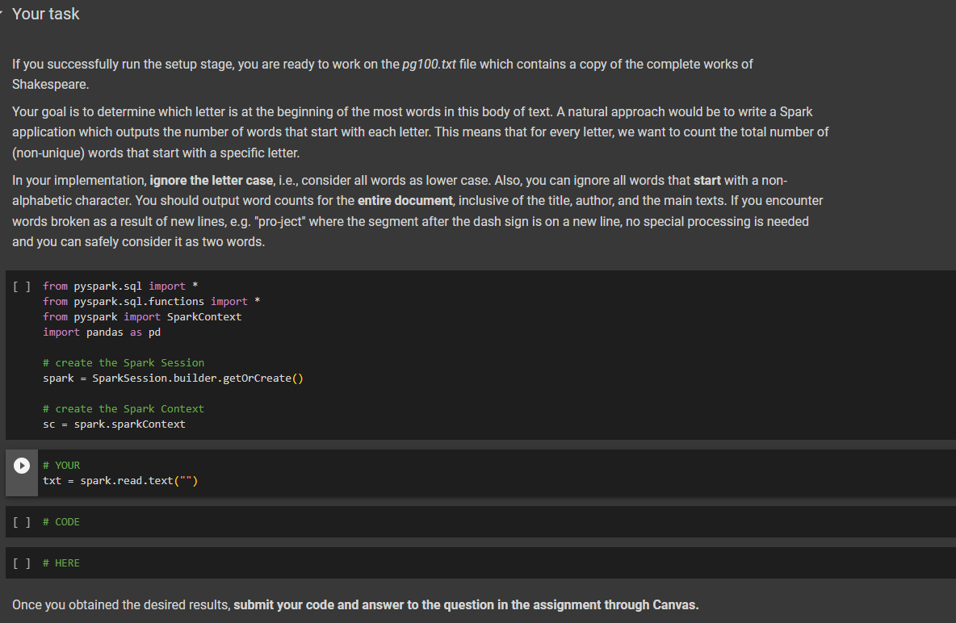Select the spark = SparkSession.builder.getOrCreate() line
Screen dimensions: 956x623
[x=174, y=378]
